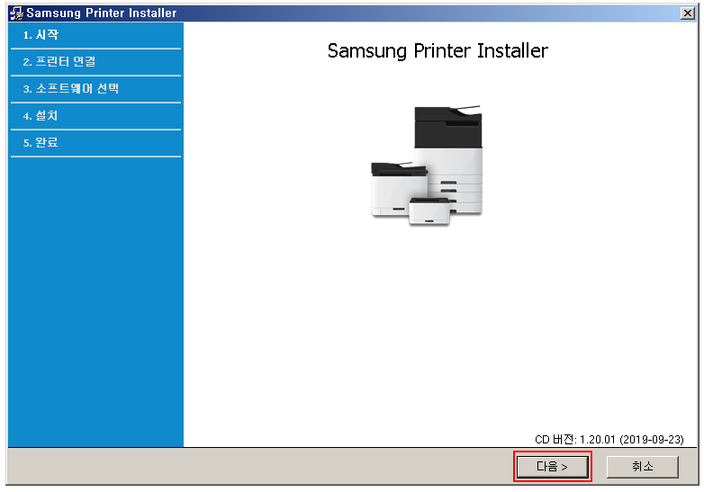Viewport: 704px width, 492px height.
Task: Click the Samsung Printer Installer heading
Action: pos(438,50)
